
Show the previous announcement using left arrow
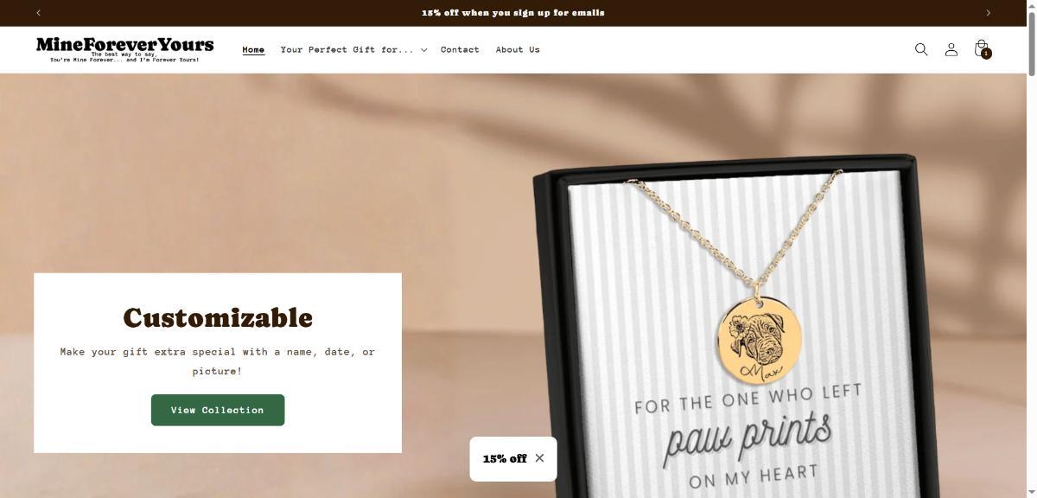pyautogui.click(x=39, y=13)
